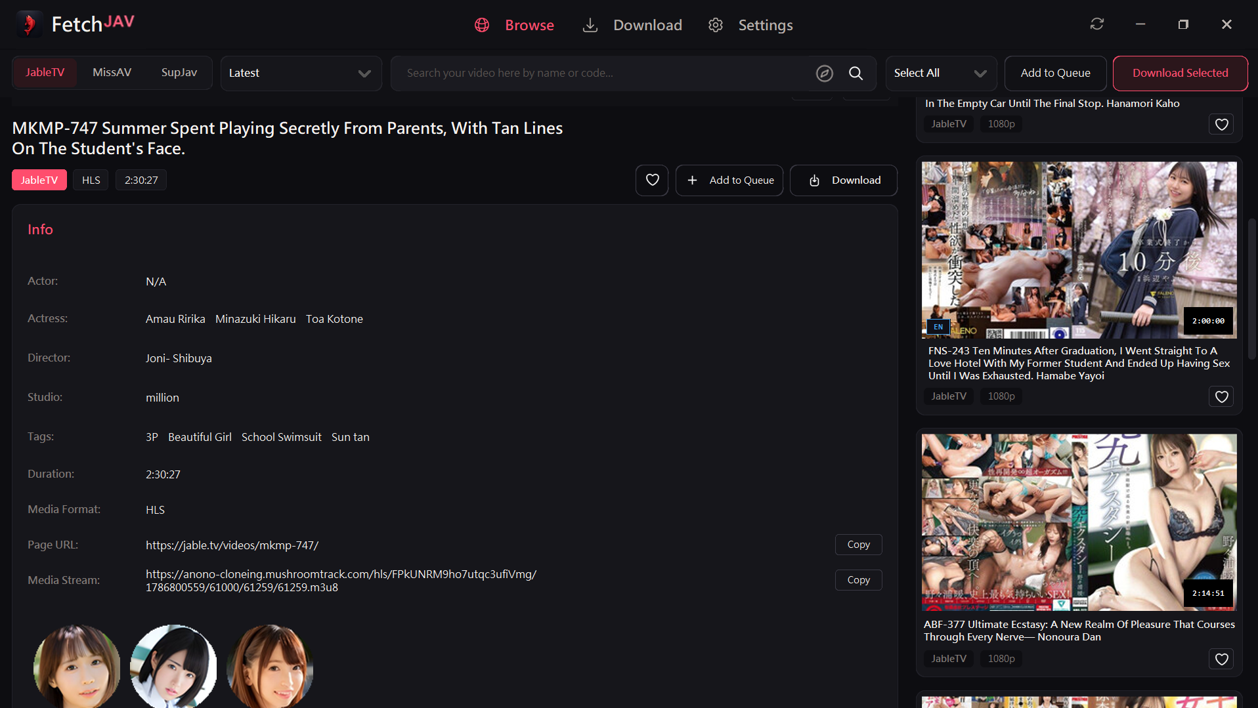Click the 1080p badge on FNS-243 card

pos(1001,396)
